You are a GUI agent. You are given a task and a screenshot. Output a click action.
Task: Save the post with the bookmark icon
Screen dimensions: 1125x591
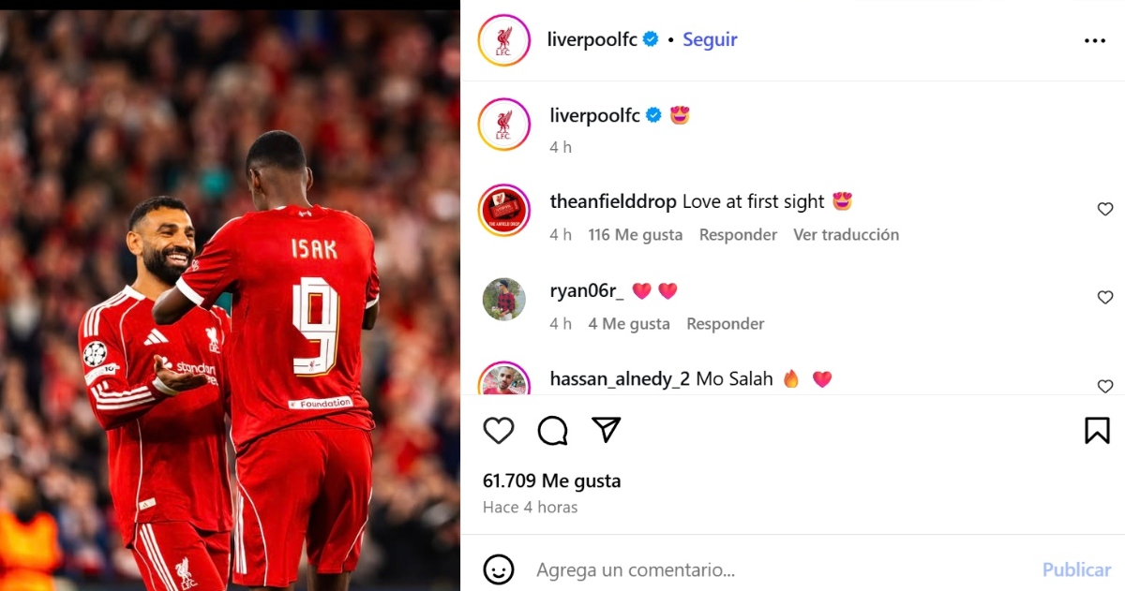(1097, 430)
